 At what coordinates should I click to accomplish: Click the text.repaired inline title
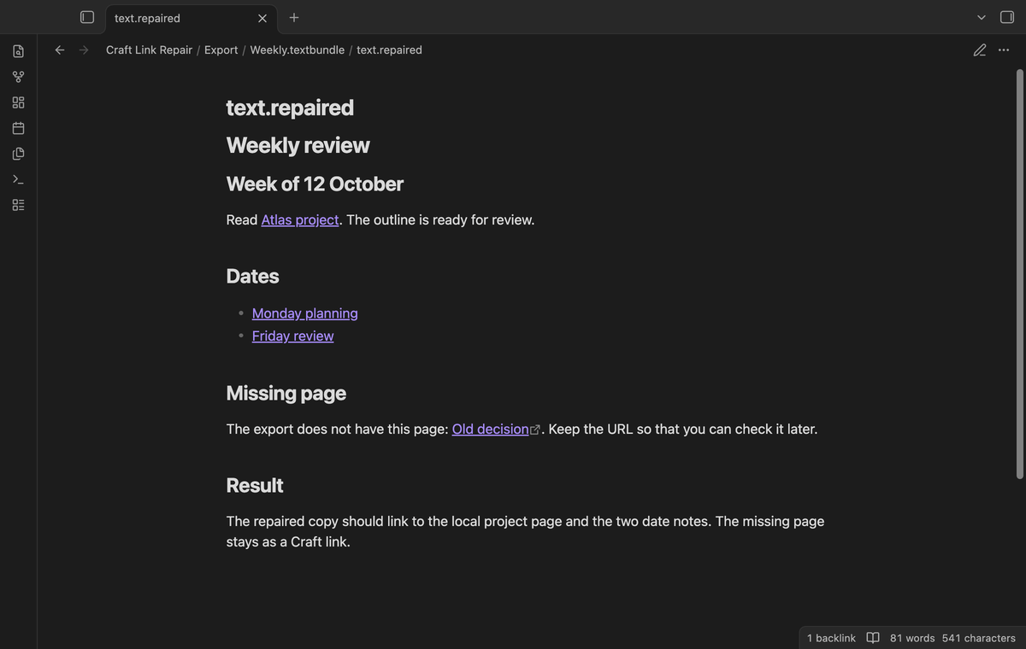point(290,108)
